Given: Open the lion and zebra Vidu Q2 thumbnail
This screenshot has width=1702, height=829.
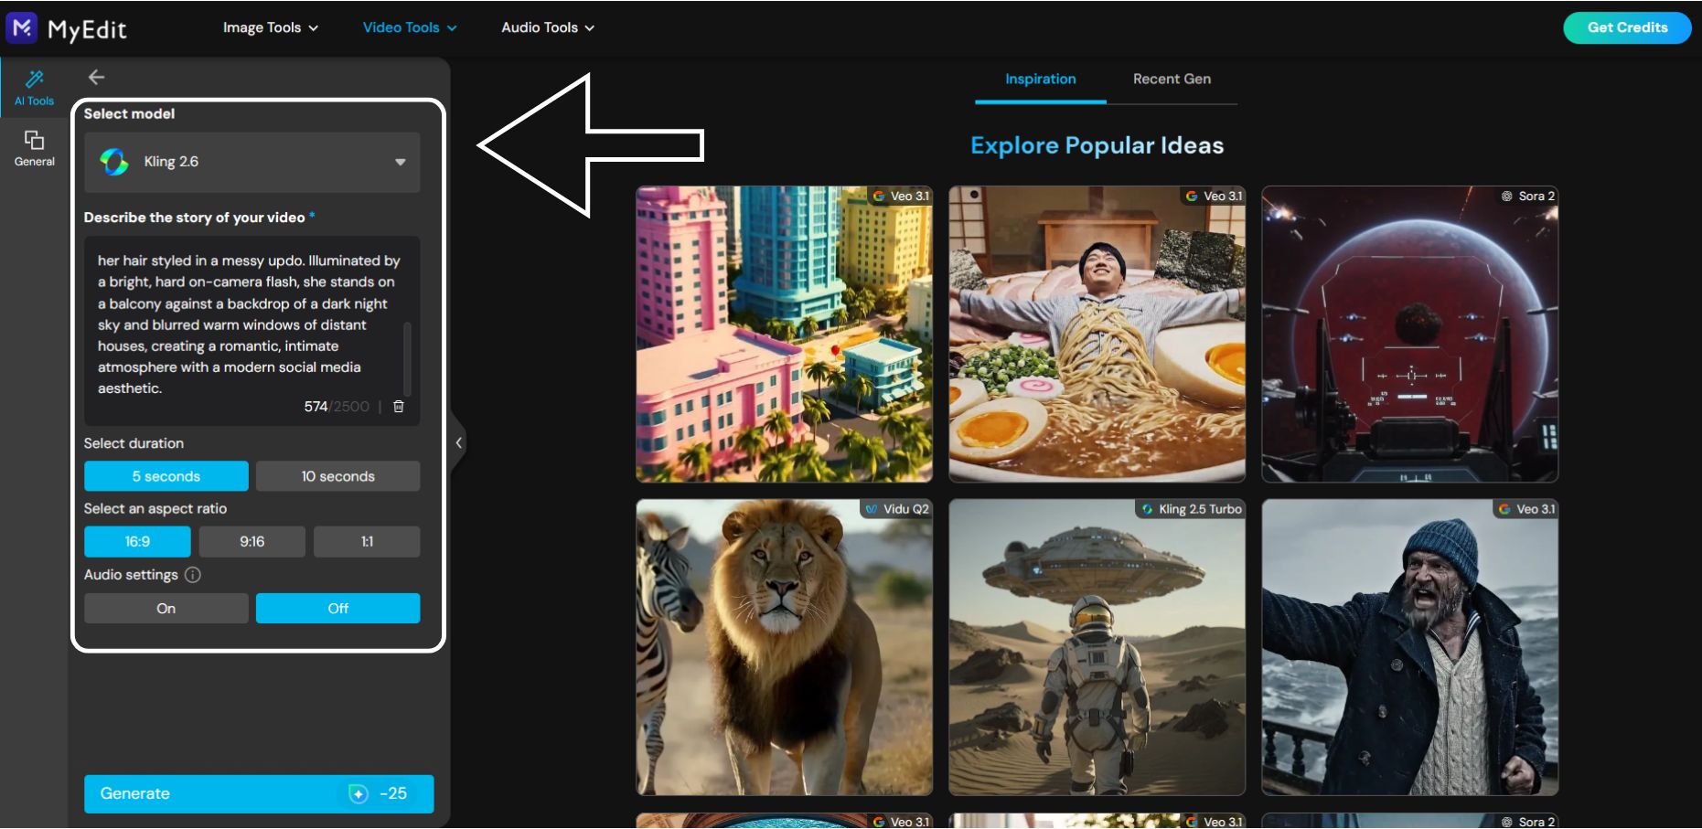Looking at the screenshot, I should pyautogui.click(x=785, y=647).
